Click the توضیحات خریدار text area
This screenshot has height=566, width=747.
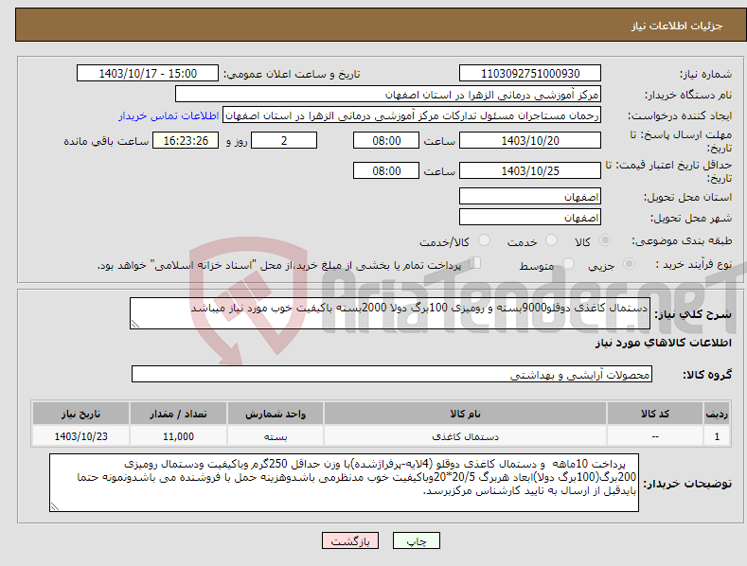click(x=344, y=483)
